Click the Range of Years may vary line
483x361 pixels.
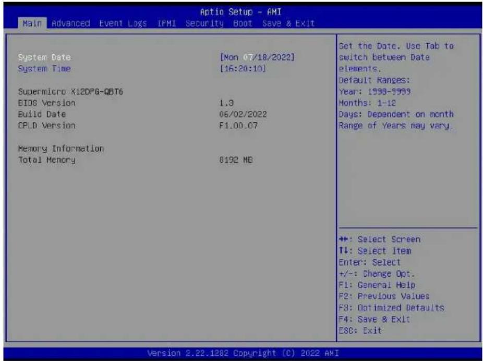click(x=396, y=126)
